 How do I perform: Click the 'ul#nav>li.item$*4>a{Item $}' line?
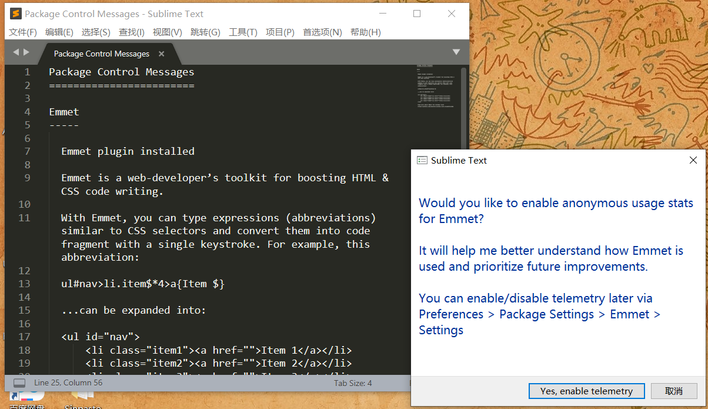[x=143, y=284]
